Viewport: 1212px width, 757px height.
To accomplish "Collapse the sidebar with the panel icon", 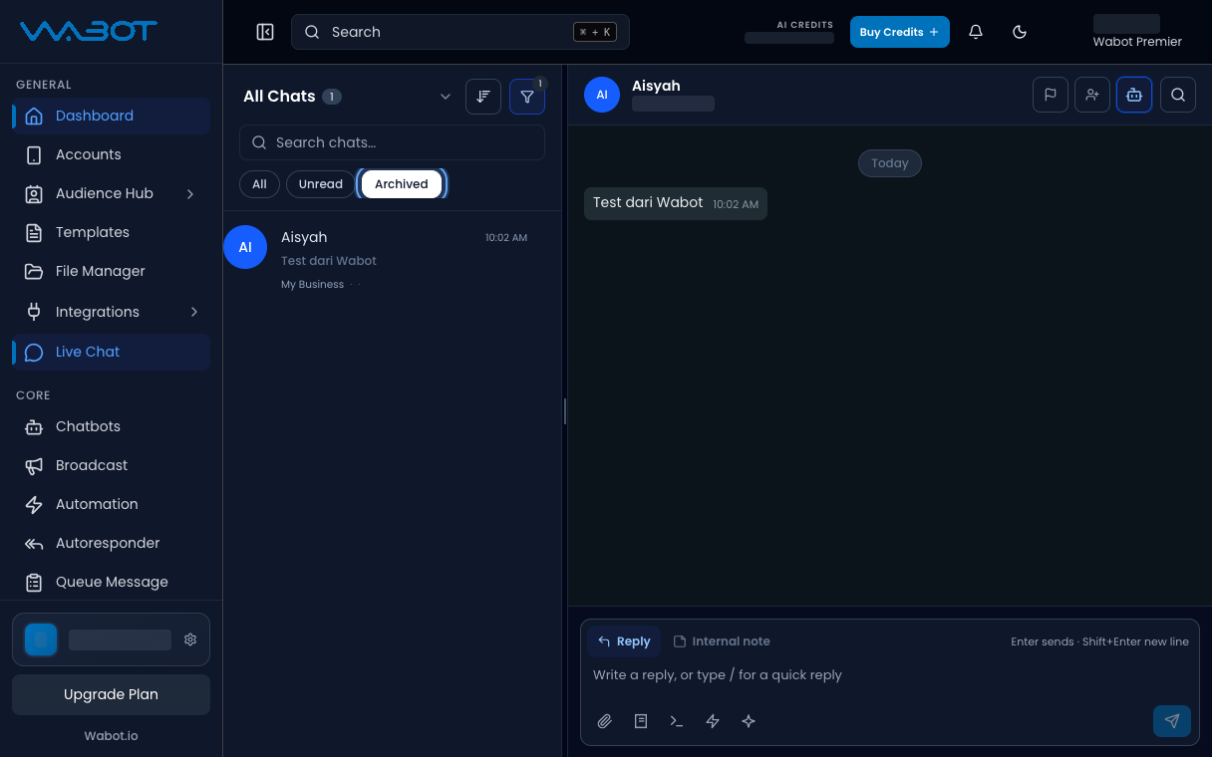I will 265,32.
